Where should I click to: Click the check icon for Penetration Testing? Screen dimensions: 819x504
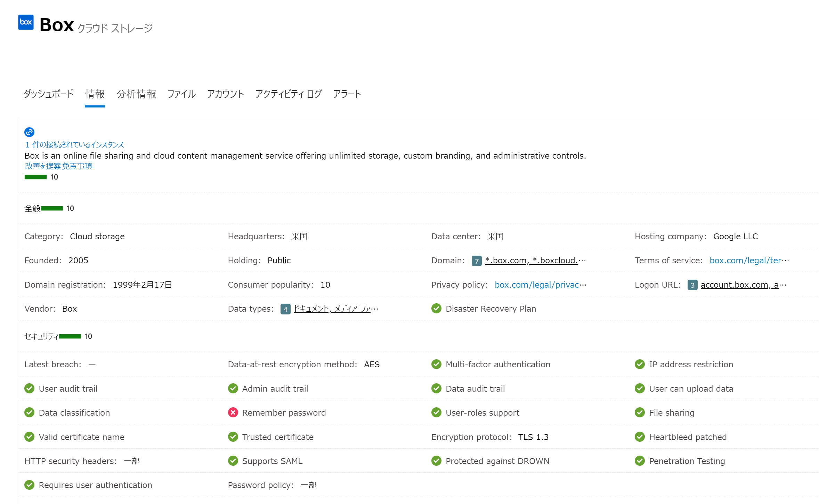tap(640, 461)
